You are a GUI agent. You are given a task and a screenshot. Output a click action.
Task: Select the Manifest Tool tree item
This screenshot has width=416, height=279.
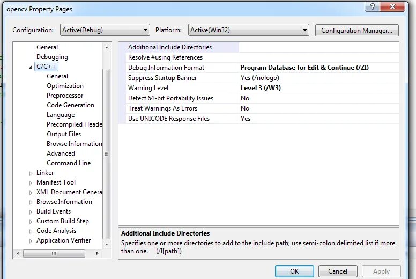click(x=56, y=182)
